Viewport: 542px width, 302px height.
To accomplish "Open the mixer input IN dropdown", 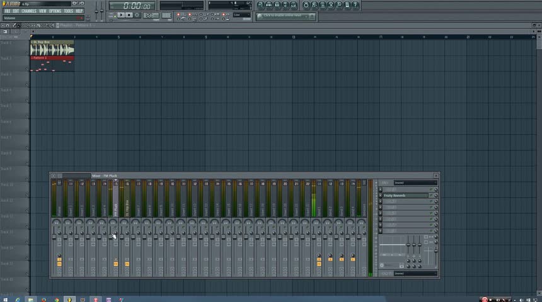I will (415, 182).
